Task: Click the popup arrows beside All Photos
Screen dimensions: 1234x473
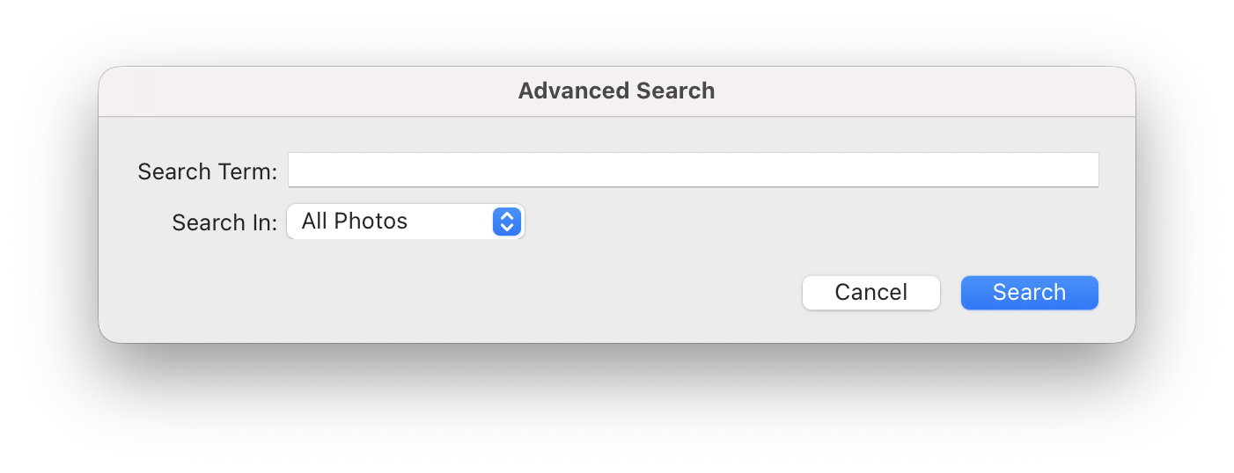Action: [x=506, y=222]
